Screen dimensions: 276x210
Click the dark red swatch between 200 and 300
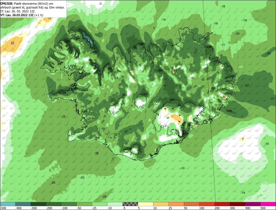coord(222,204)
